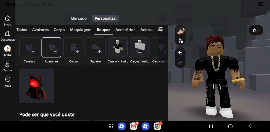Tap the avatar portrait view icon
Screen dimensions: 270x132
click(x=180, y=31)
